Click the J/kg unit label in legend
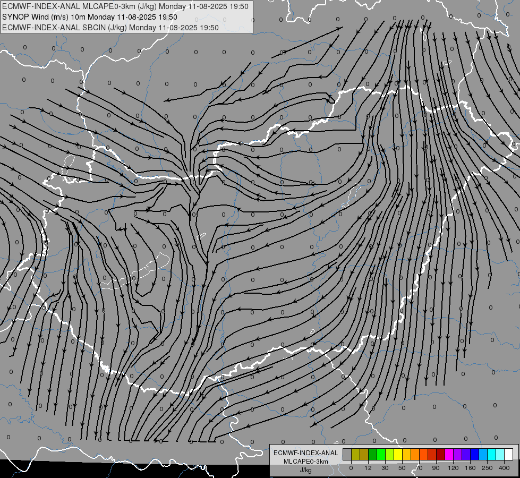 [x=305, y=470]
